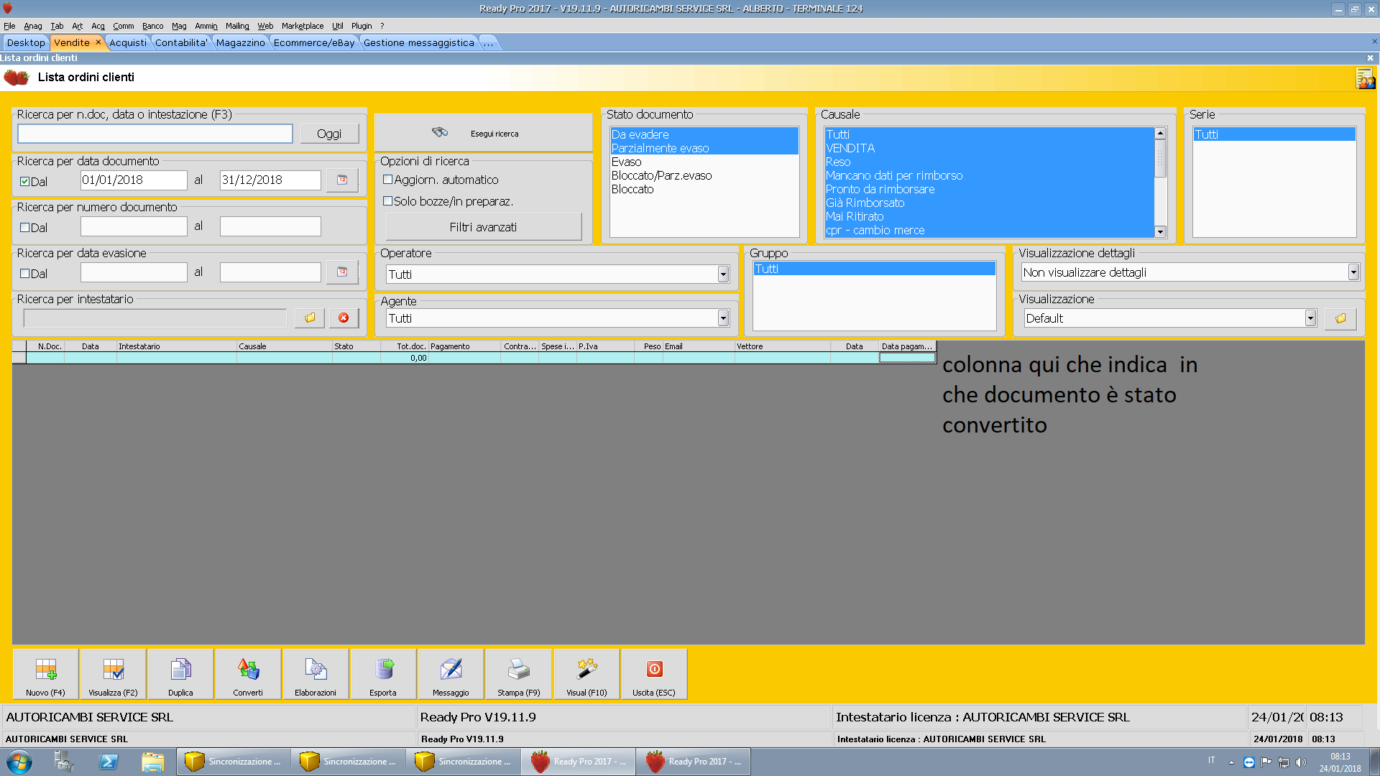Clear intestatario with red X icon
The height and width of the screenshot is (776, 1380).
point(344,318)
